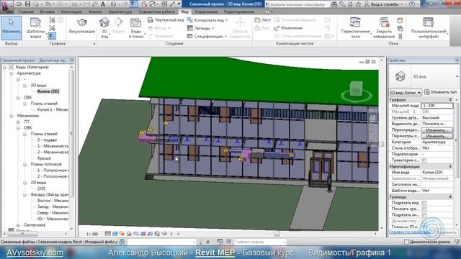Click Изменить button for Переопредел... row

click(437, 130)
